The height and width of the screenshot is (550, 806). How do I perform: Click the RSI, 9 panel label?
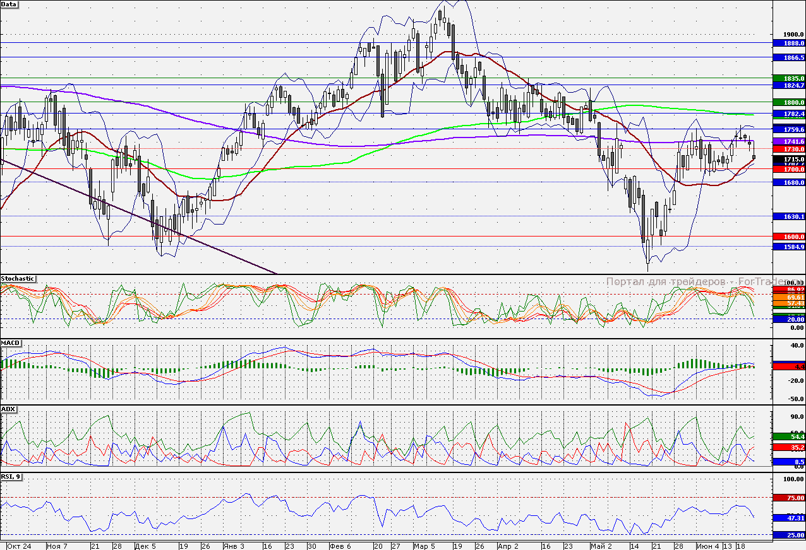pyautogui.click(x=11, y=477)
